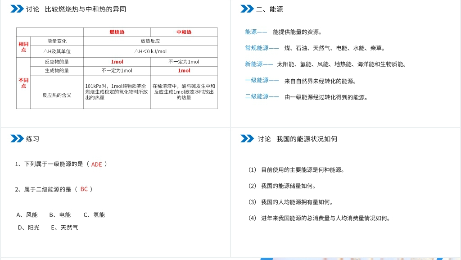
Task: Click the double-arrow icon beside 二、能源
Action: [x=247, y=9]
